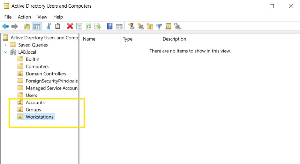300x164 pixels.
Task: Open Help with blue question icon
Action: [110, 26]
